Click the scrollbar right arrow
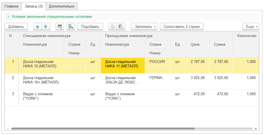Screen dimensions: 264x135 pyautogui.click(x=256, y=129)
